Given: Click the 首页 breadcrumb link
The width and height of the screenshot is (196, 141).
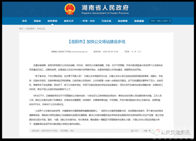Looking at the screenshot, I should (21, 29).
